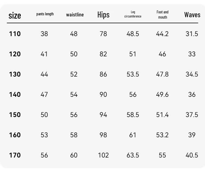
Task: Click the size 120 row label
Action: (x=15, y=54)
